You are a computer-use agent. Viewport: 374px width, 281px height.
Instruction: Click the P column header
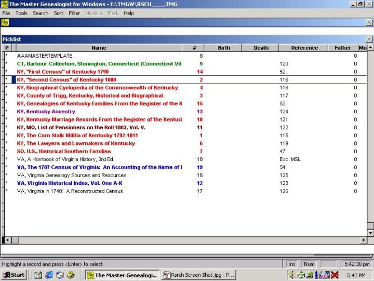[x=7, y=48]
